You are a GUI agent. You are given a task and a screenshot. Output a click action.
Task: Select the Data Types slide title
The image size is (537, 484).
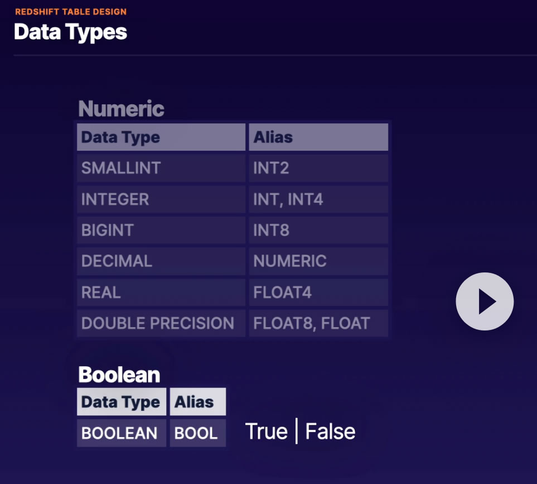tap(70, 32)
